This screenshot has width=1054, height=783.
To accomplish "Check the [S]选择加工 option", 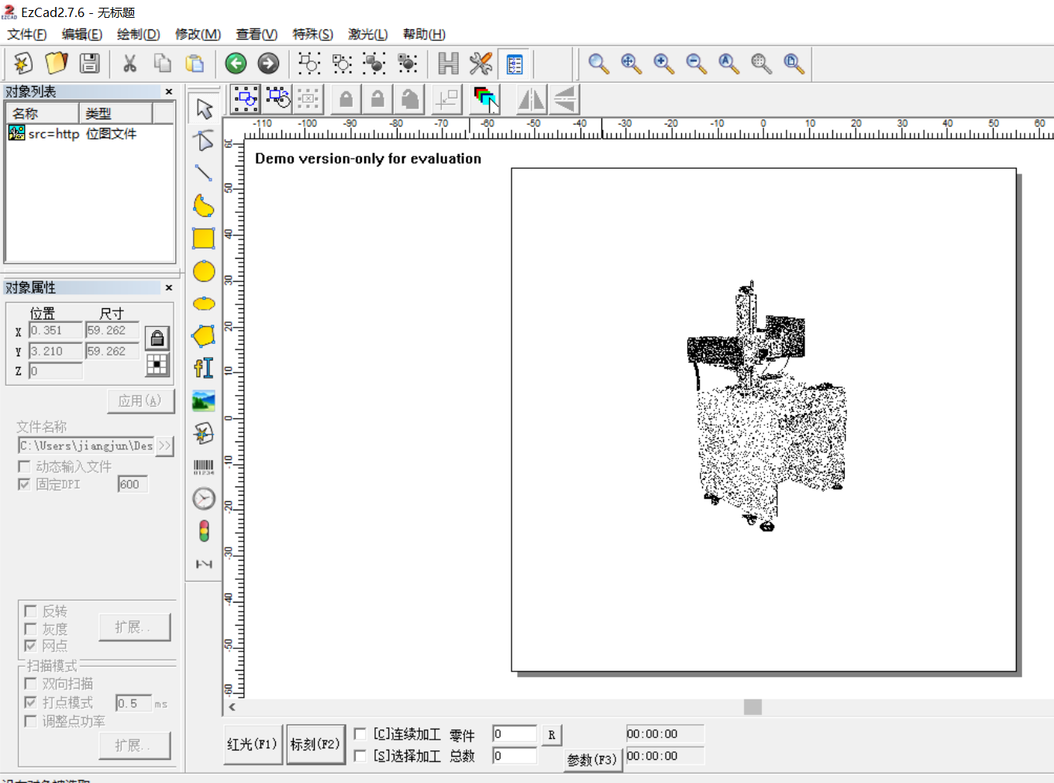I will point(360,755).
